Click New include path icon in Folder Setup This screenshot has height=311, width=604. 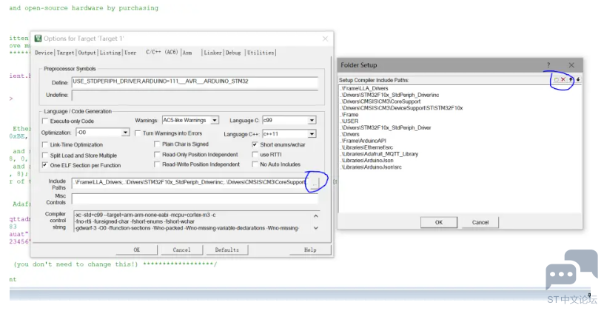(557, 79)
